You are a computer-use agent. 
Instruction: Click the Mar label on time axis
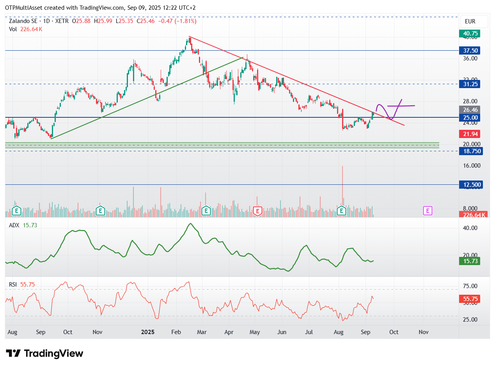[x=201, y=332]
